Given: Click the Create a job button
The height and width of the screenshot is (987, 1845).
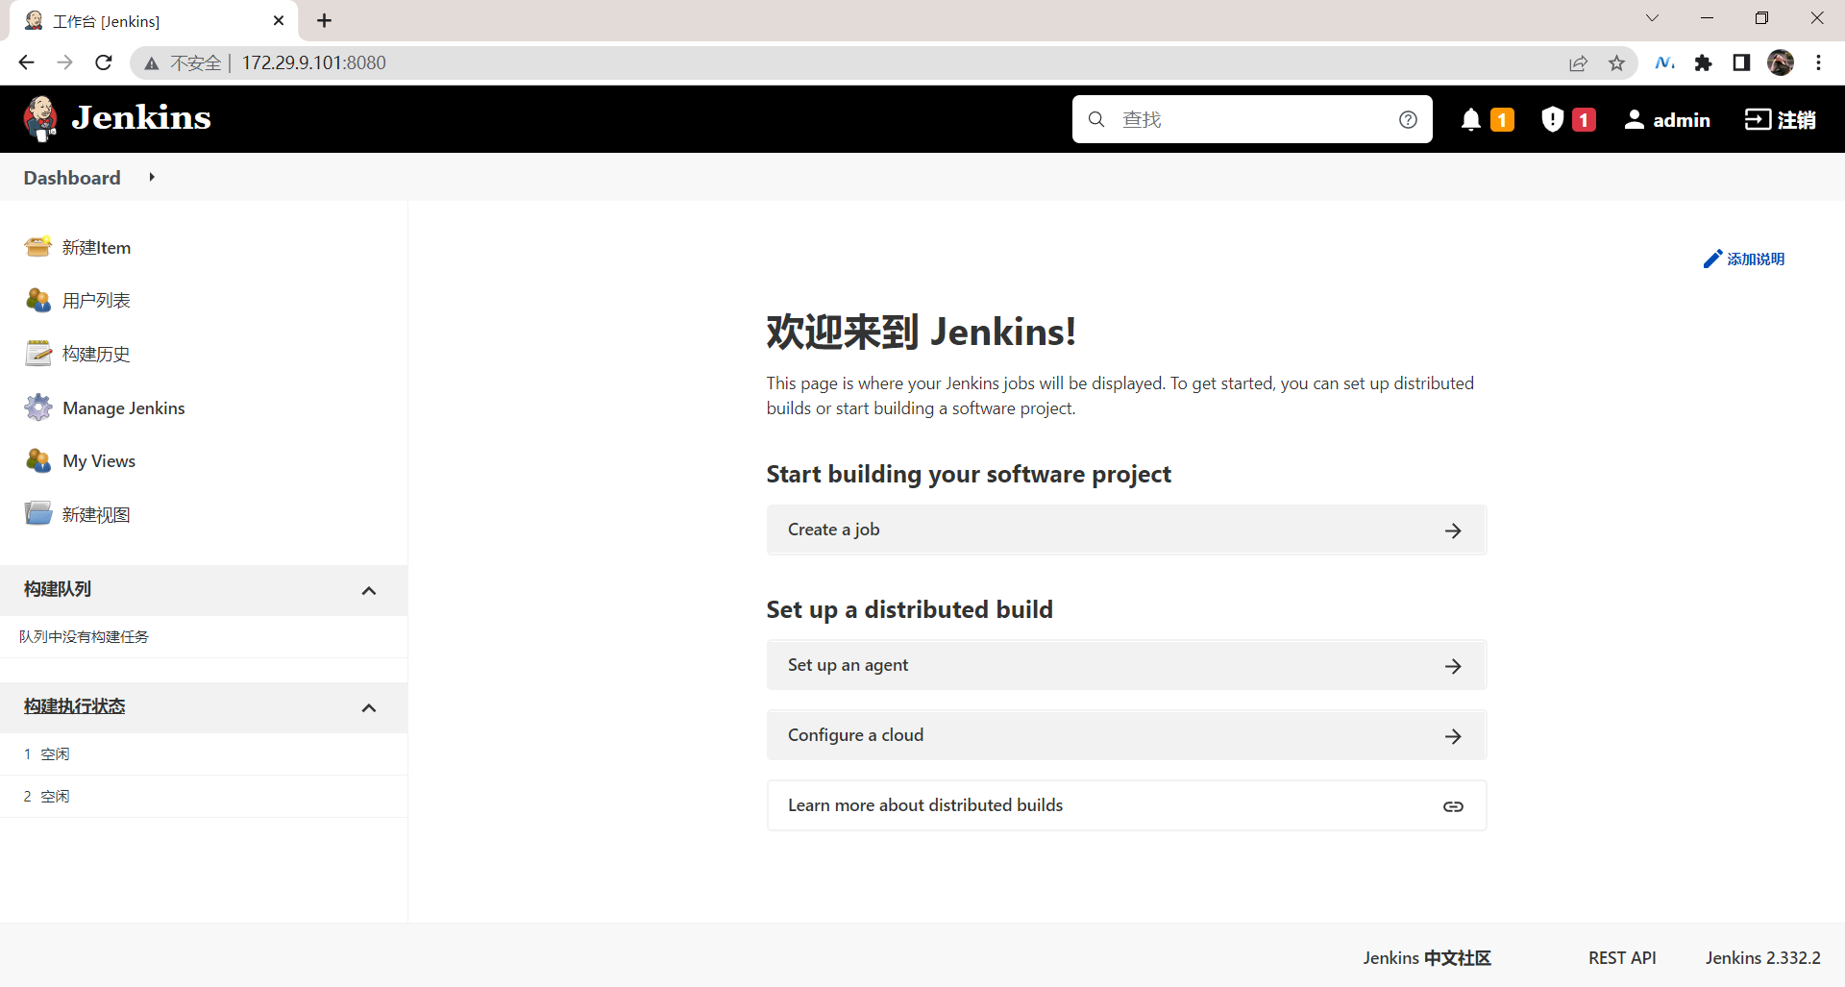Looking at the screenshot, I should point(1126,530).
